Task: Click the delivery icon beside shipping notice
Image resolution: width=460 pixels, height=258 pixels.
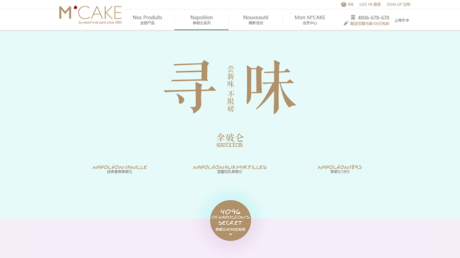Action: pyautogui.click(x=346, y=24)
